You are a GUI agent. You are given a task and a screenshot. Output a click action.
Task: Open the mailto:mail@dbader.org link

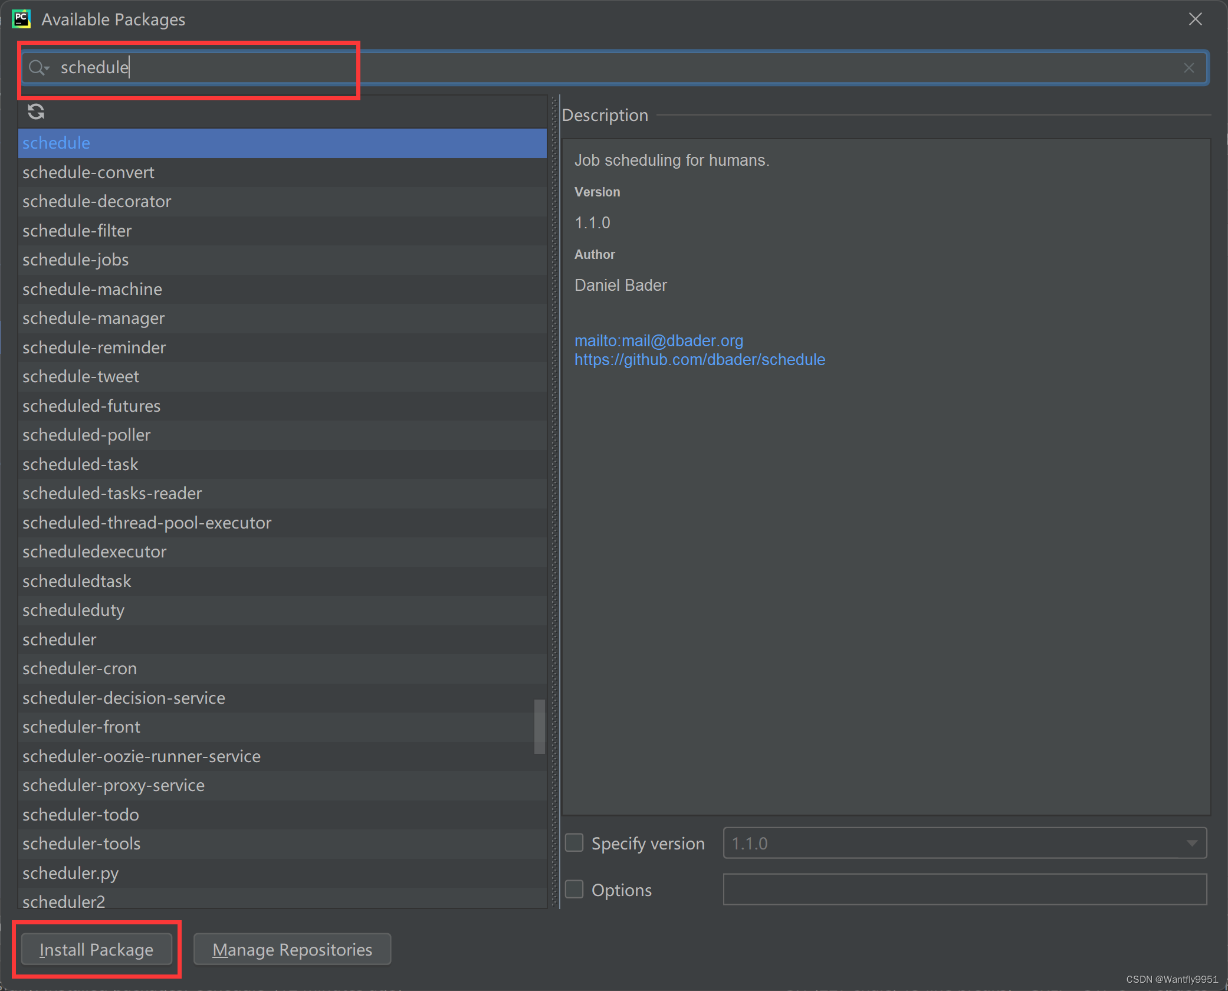(x=659, y=341)
